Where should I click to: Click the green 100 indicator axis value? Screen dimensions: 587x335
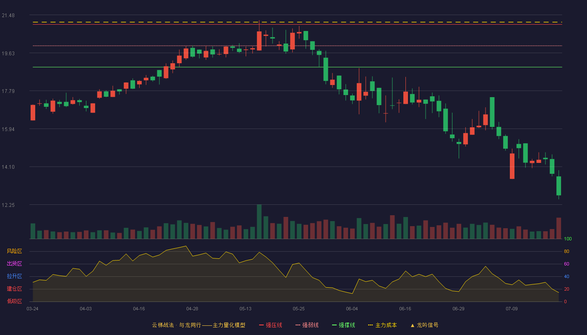click(x=568, y=239)
